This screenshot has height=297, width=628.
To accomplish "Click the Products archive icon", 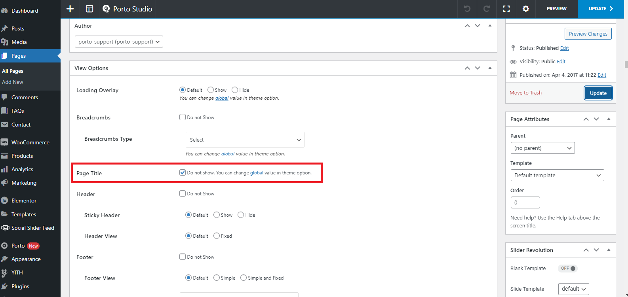I will 4,156.
